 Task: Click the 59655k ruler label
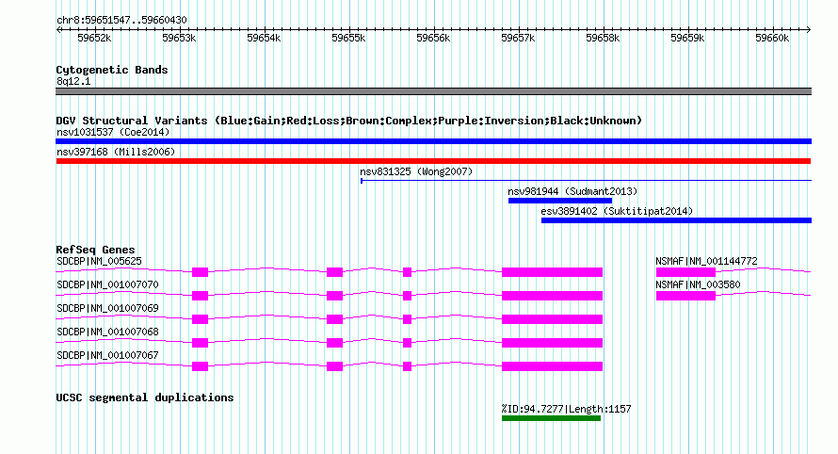point(348,38)
